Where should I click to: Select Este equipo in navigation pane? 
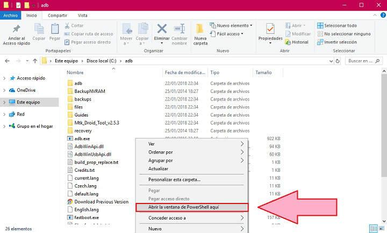tap(30, 102)
